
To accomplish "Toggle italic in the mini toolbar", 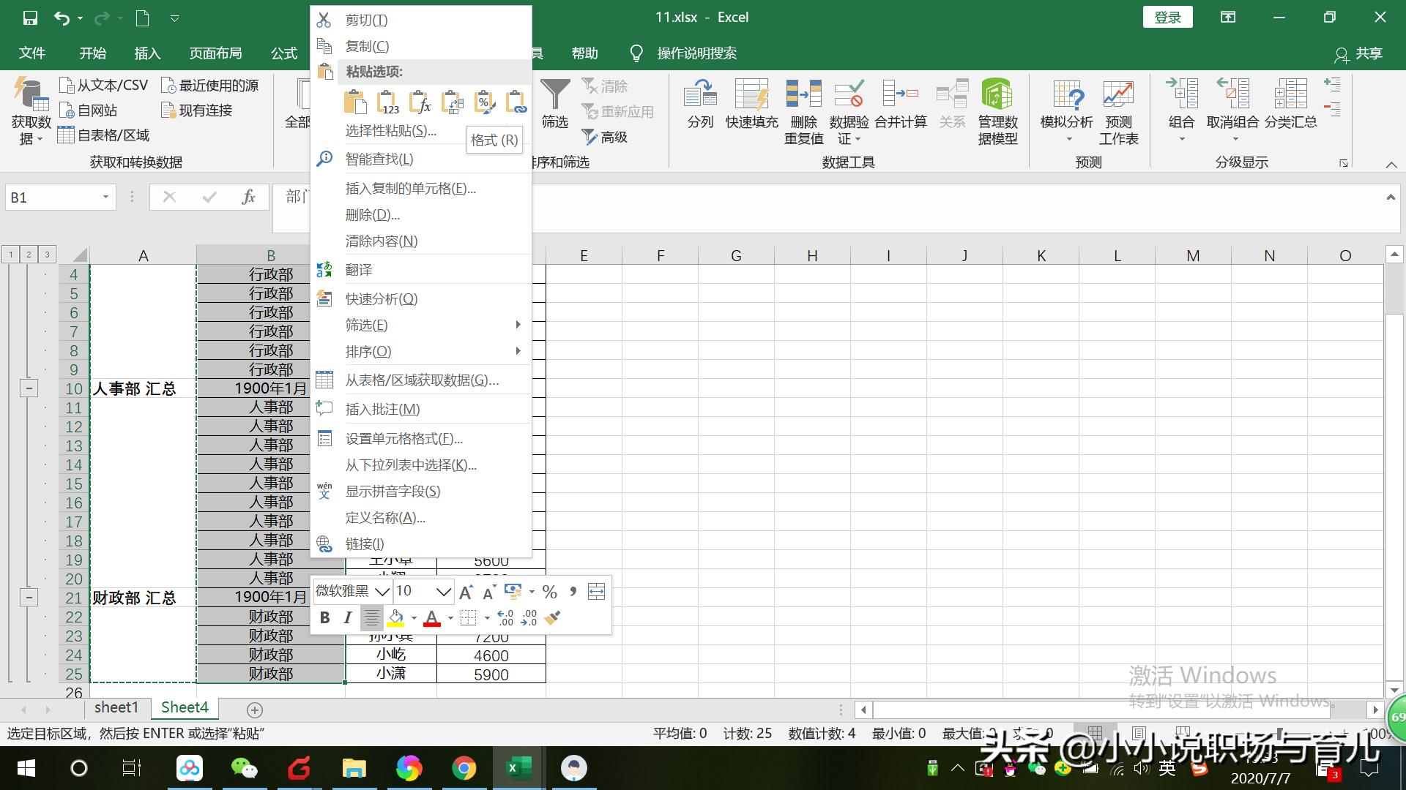I will point(348,618).
